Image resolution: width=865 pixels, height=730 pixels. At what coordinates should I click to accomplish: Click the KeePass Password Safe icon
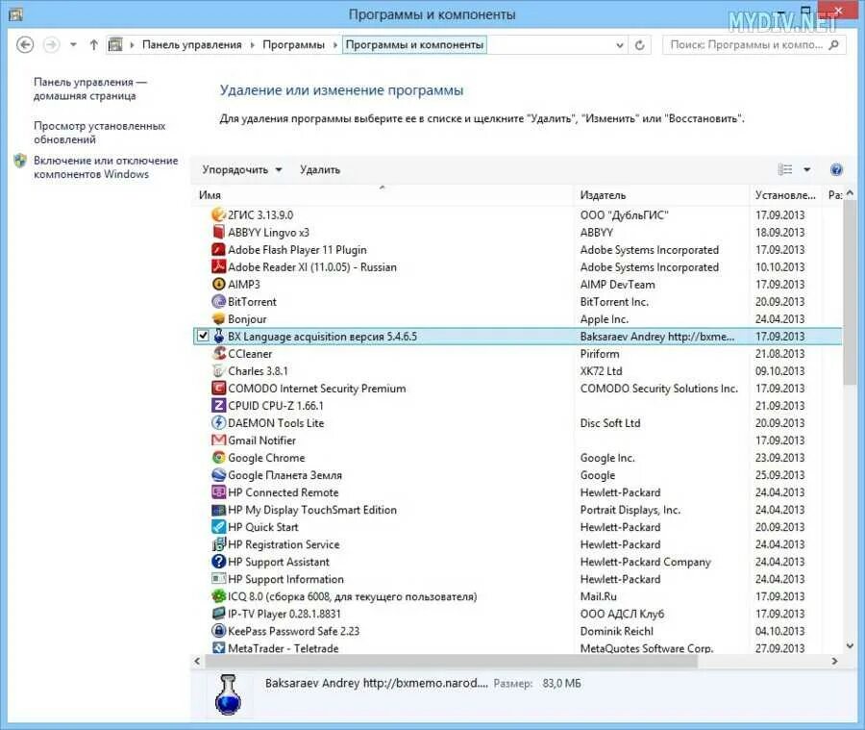tap(219, 631)
